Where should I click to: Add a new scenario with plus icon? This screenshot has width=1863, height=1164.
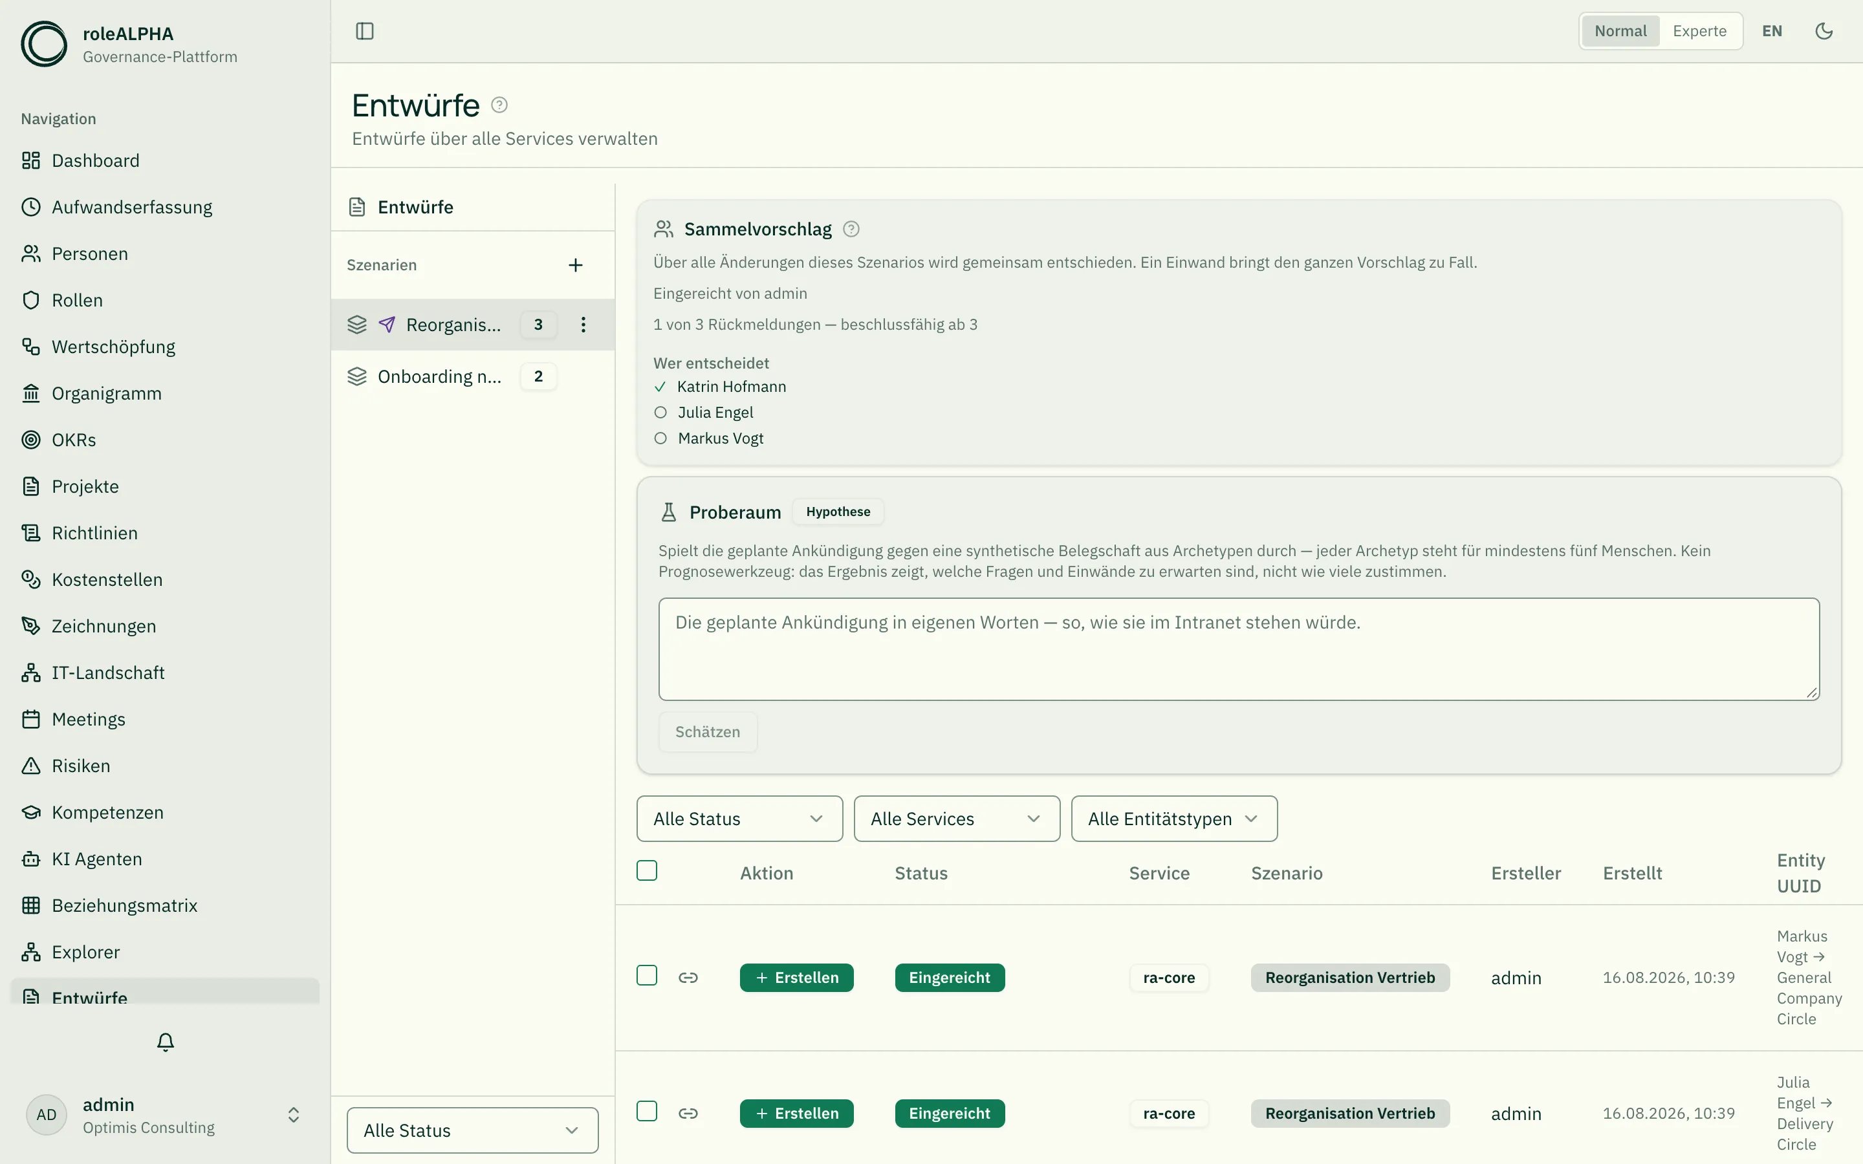coord(576,265)
